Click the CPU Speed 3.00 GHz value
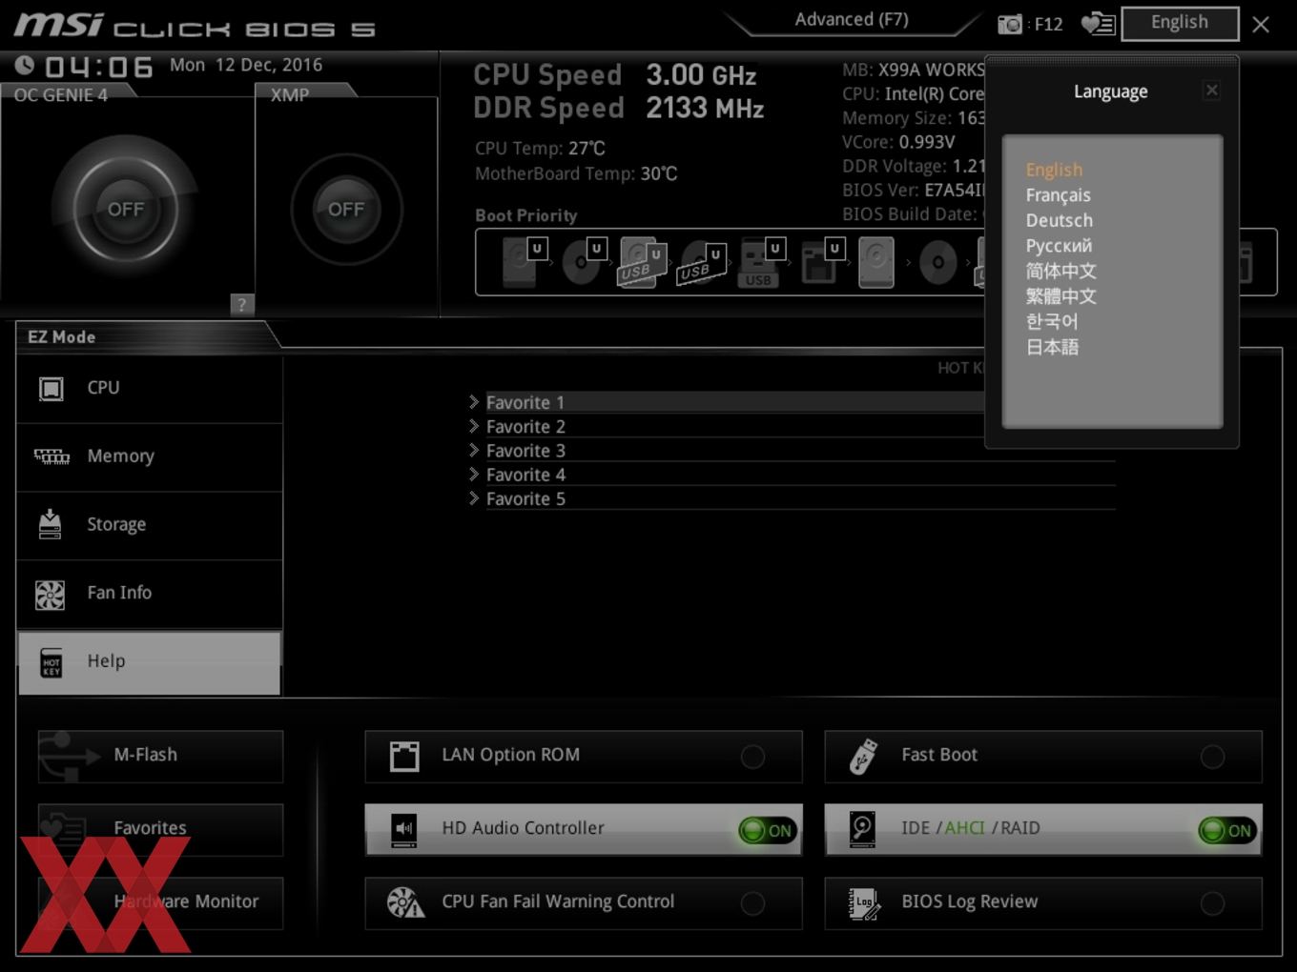 (701, 75)
